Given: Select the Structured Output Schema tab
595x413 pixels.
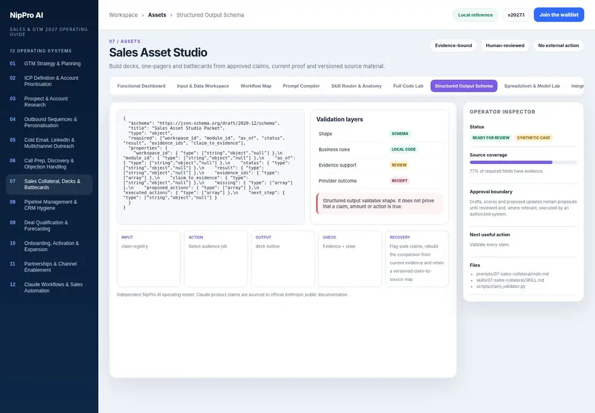Looking at the screenshot, I should (464, 86).
